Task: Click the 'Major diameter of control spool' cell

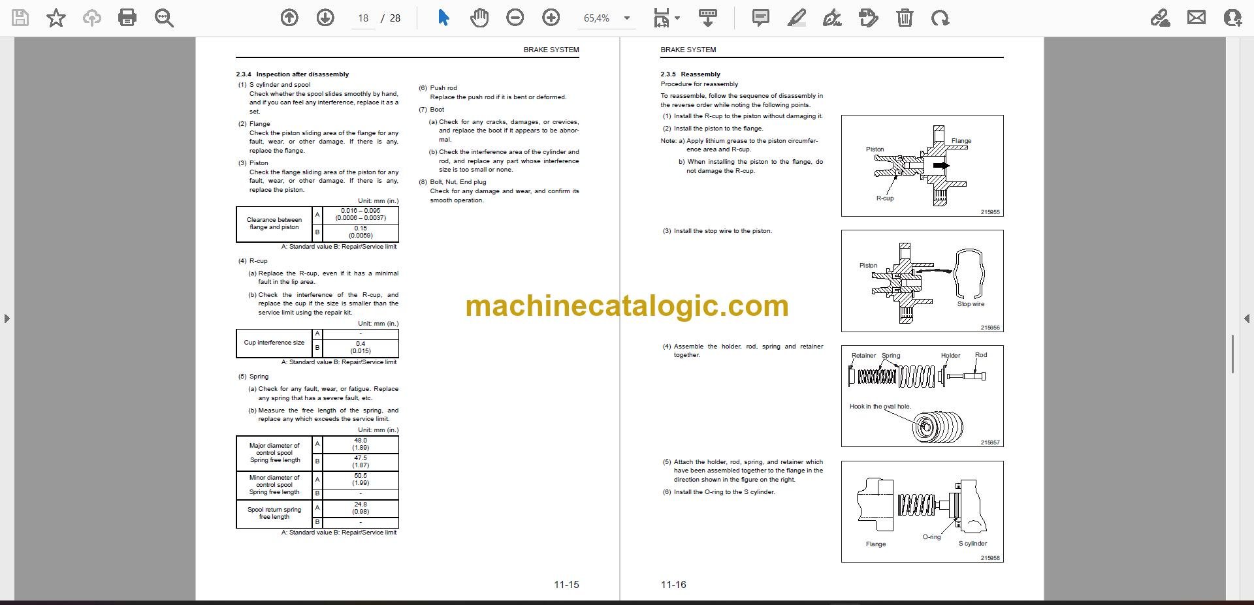Action: (274, 453)
